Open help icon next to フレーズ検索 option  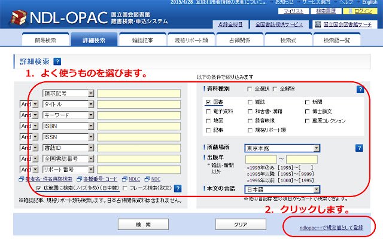[178, 189]
